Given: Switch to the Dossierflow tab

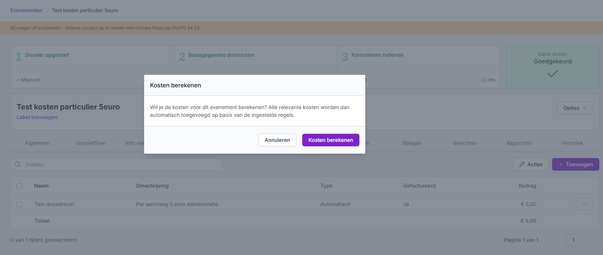Looking at the screenshot, I should [91, 143].
